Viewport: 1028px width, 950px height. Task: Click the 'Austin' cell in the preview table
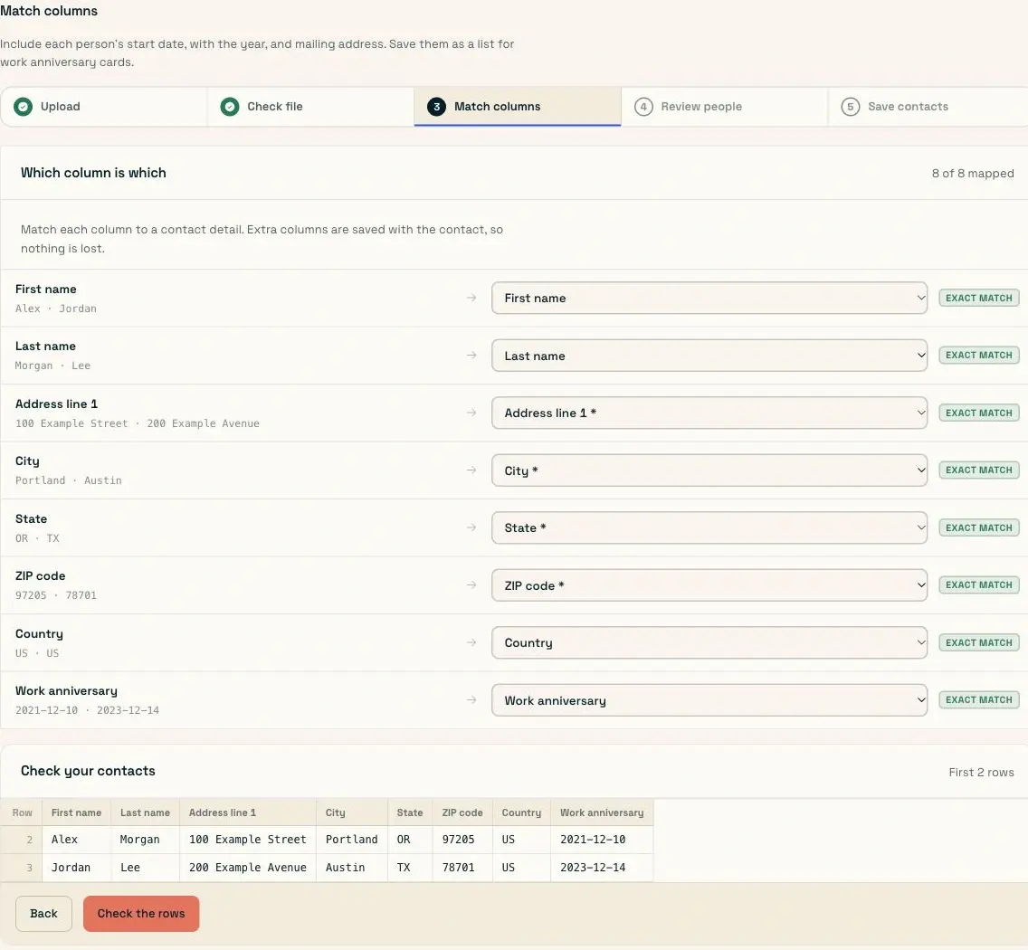(x=352, y=868)
